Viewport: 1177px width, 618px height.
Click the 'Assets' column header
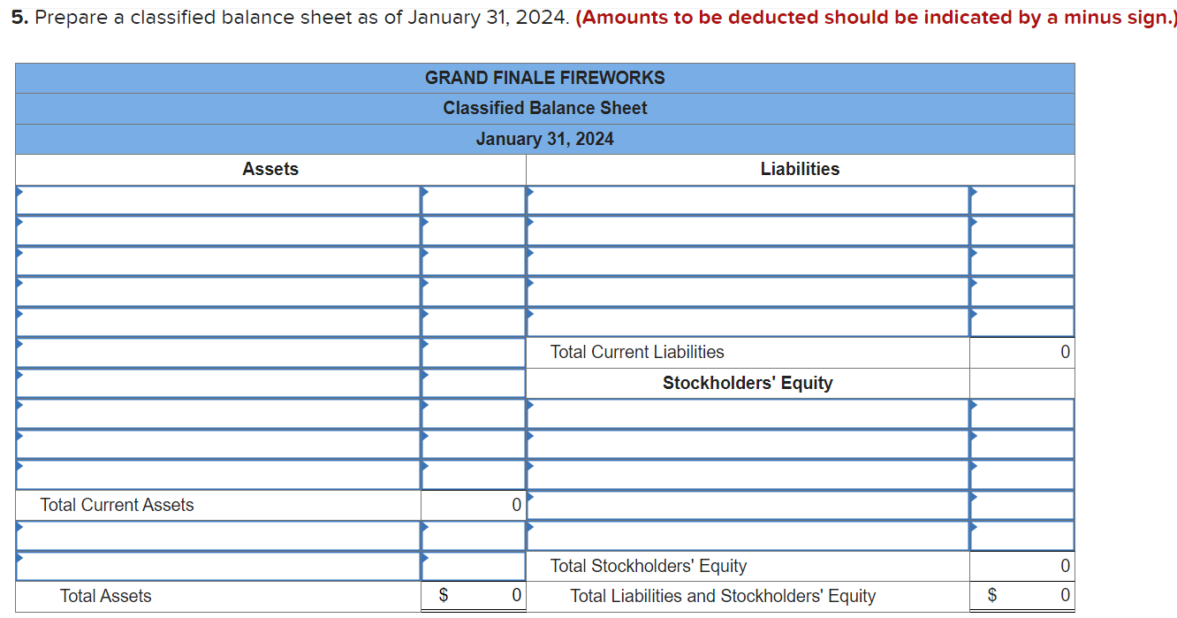270,169
